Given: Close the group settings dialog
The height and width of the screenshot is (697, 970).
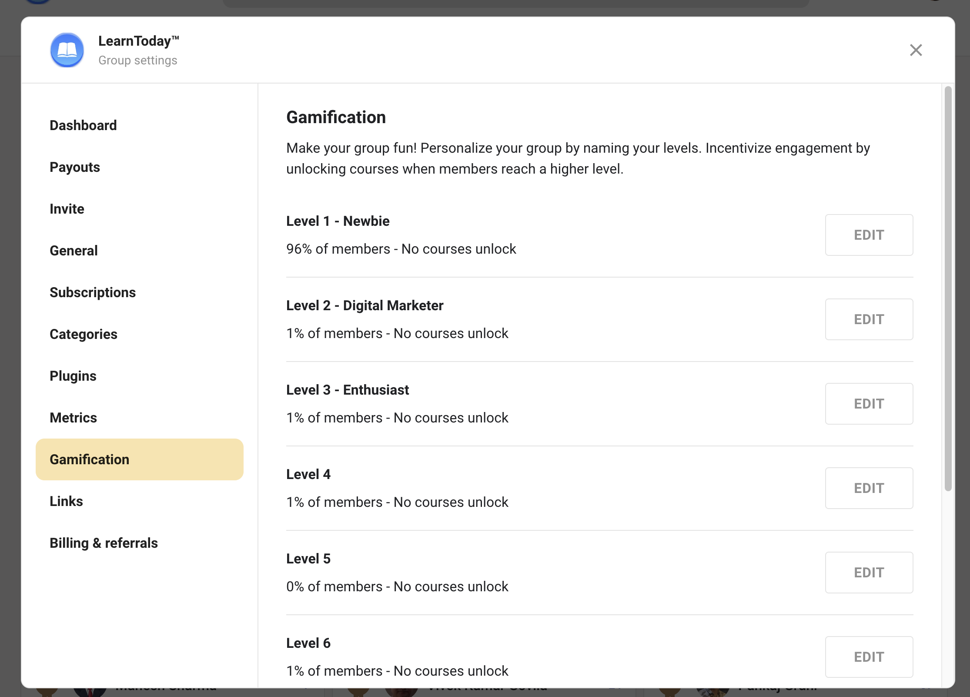Looking at the screenshot, I should (916, 50).
